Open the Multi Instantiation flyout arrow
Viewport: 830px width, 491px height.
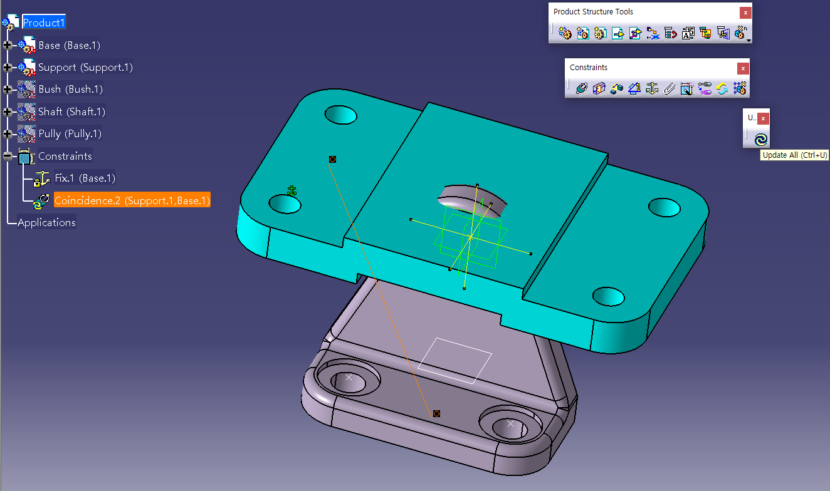749,41
